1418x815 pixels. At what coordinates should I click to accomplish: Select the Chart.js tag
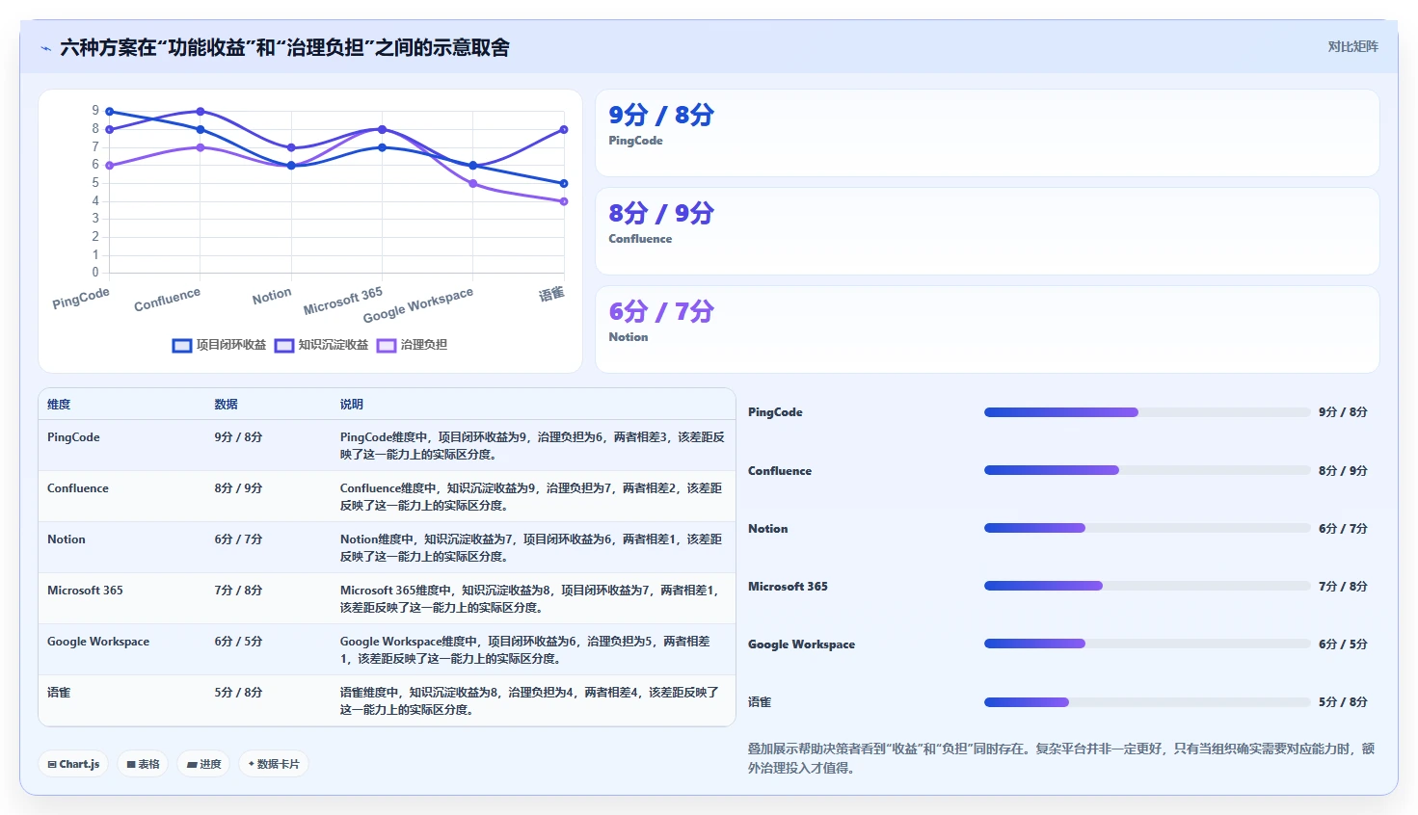74,764
